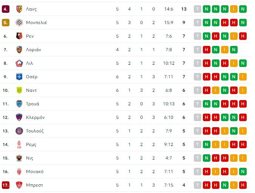Click the last red H badge for Ρεν

coord(243,36)
